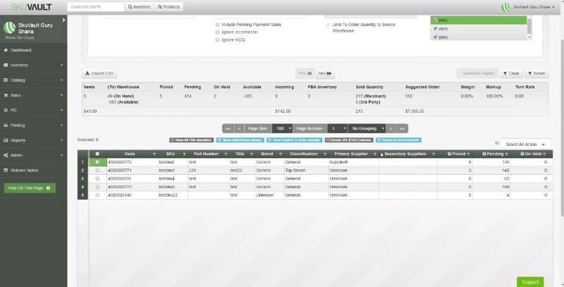Click the filter icon on SKU column
The image size is (564, 287).
[x=184, y=154]
